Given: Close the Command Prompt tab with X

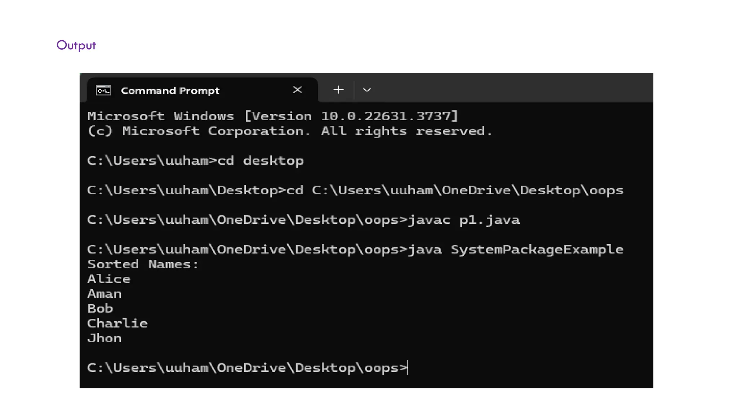Looking at the screenshot, I should [297, 90].
